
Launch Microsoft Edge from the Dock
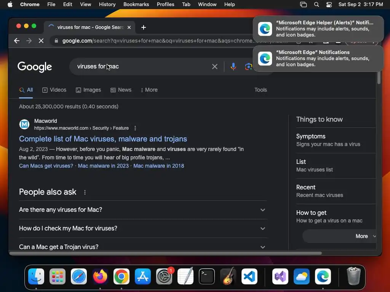(323, 276)
